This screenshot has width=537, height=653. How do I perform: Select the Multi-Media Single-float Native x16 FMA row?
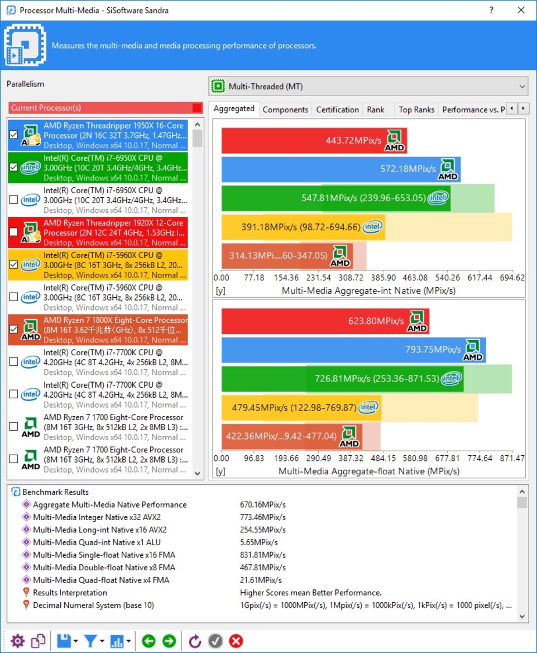click(266, 555)
